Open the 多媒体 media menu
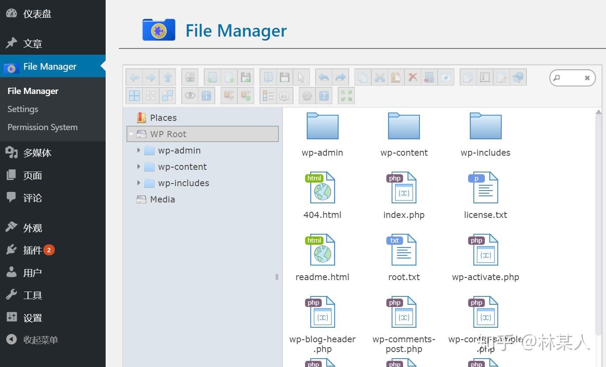 (x=53, y=153)
